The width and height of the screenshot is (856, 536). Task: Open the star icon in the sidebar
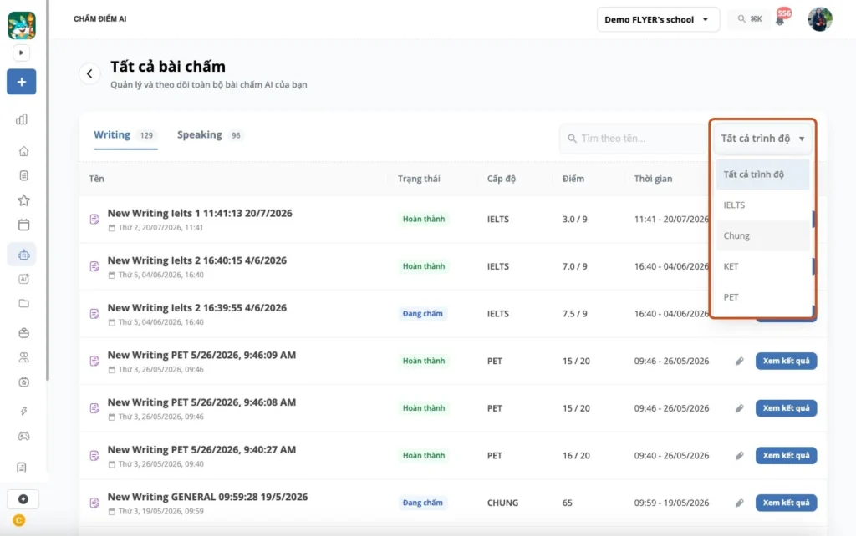23,200
